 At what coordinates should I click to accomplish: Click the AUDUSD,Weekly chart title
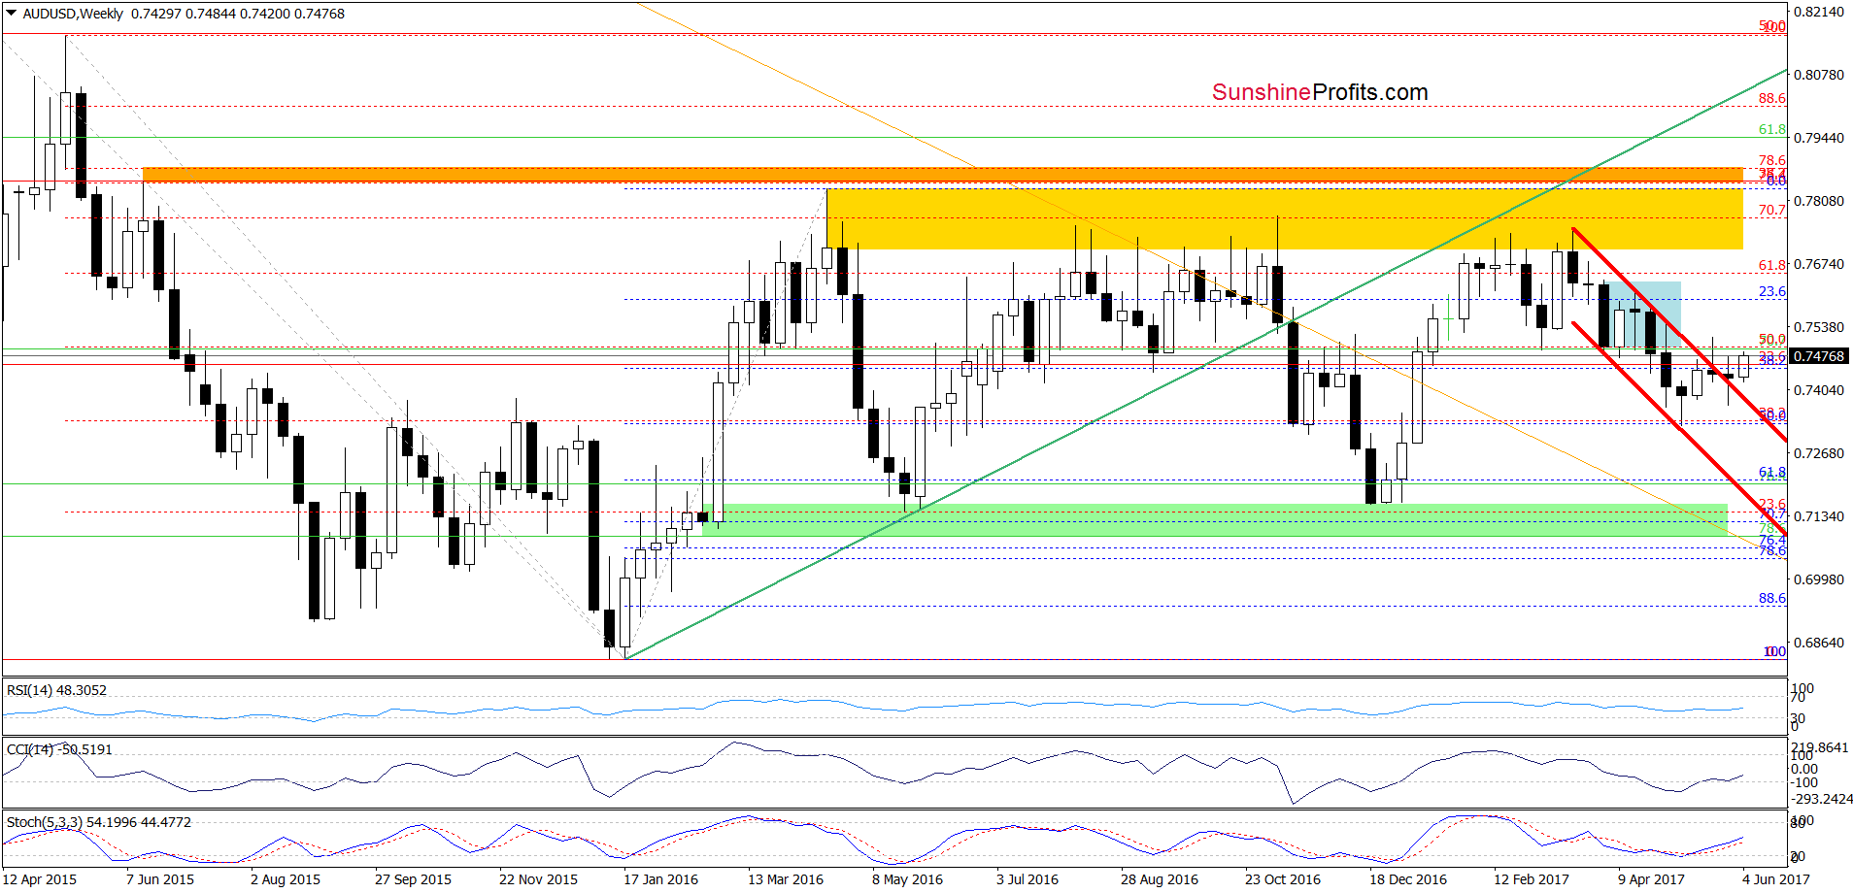73,14
